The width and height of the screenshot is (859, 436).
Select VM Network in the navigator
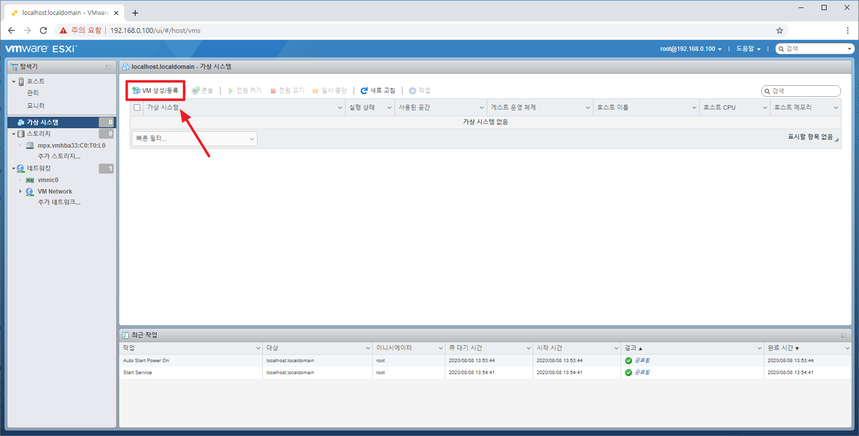(x=55, y=192)
